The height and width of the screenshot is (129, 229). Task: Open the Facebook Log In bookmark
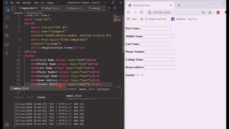click(x=185, y=19)
